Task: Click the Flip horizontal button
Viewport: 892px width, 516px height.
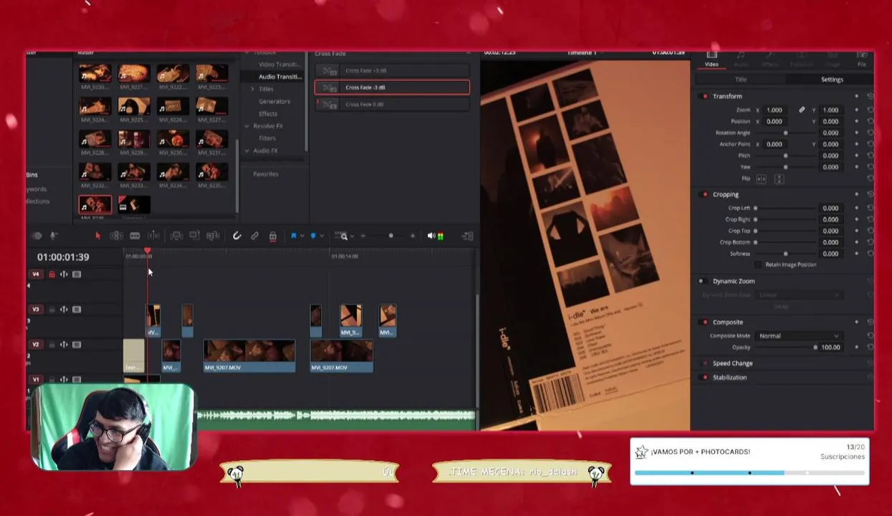Action: (761, 178)
